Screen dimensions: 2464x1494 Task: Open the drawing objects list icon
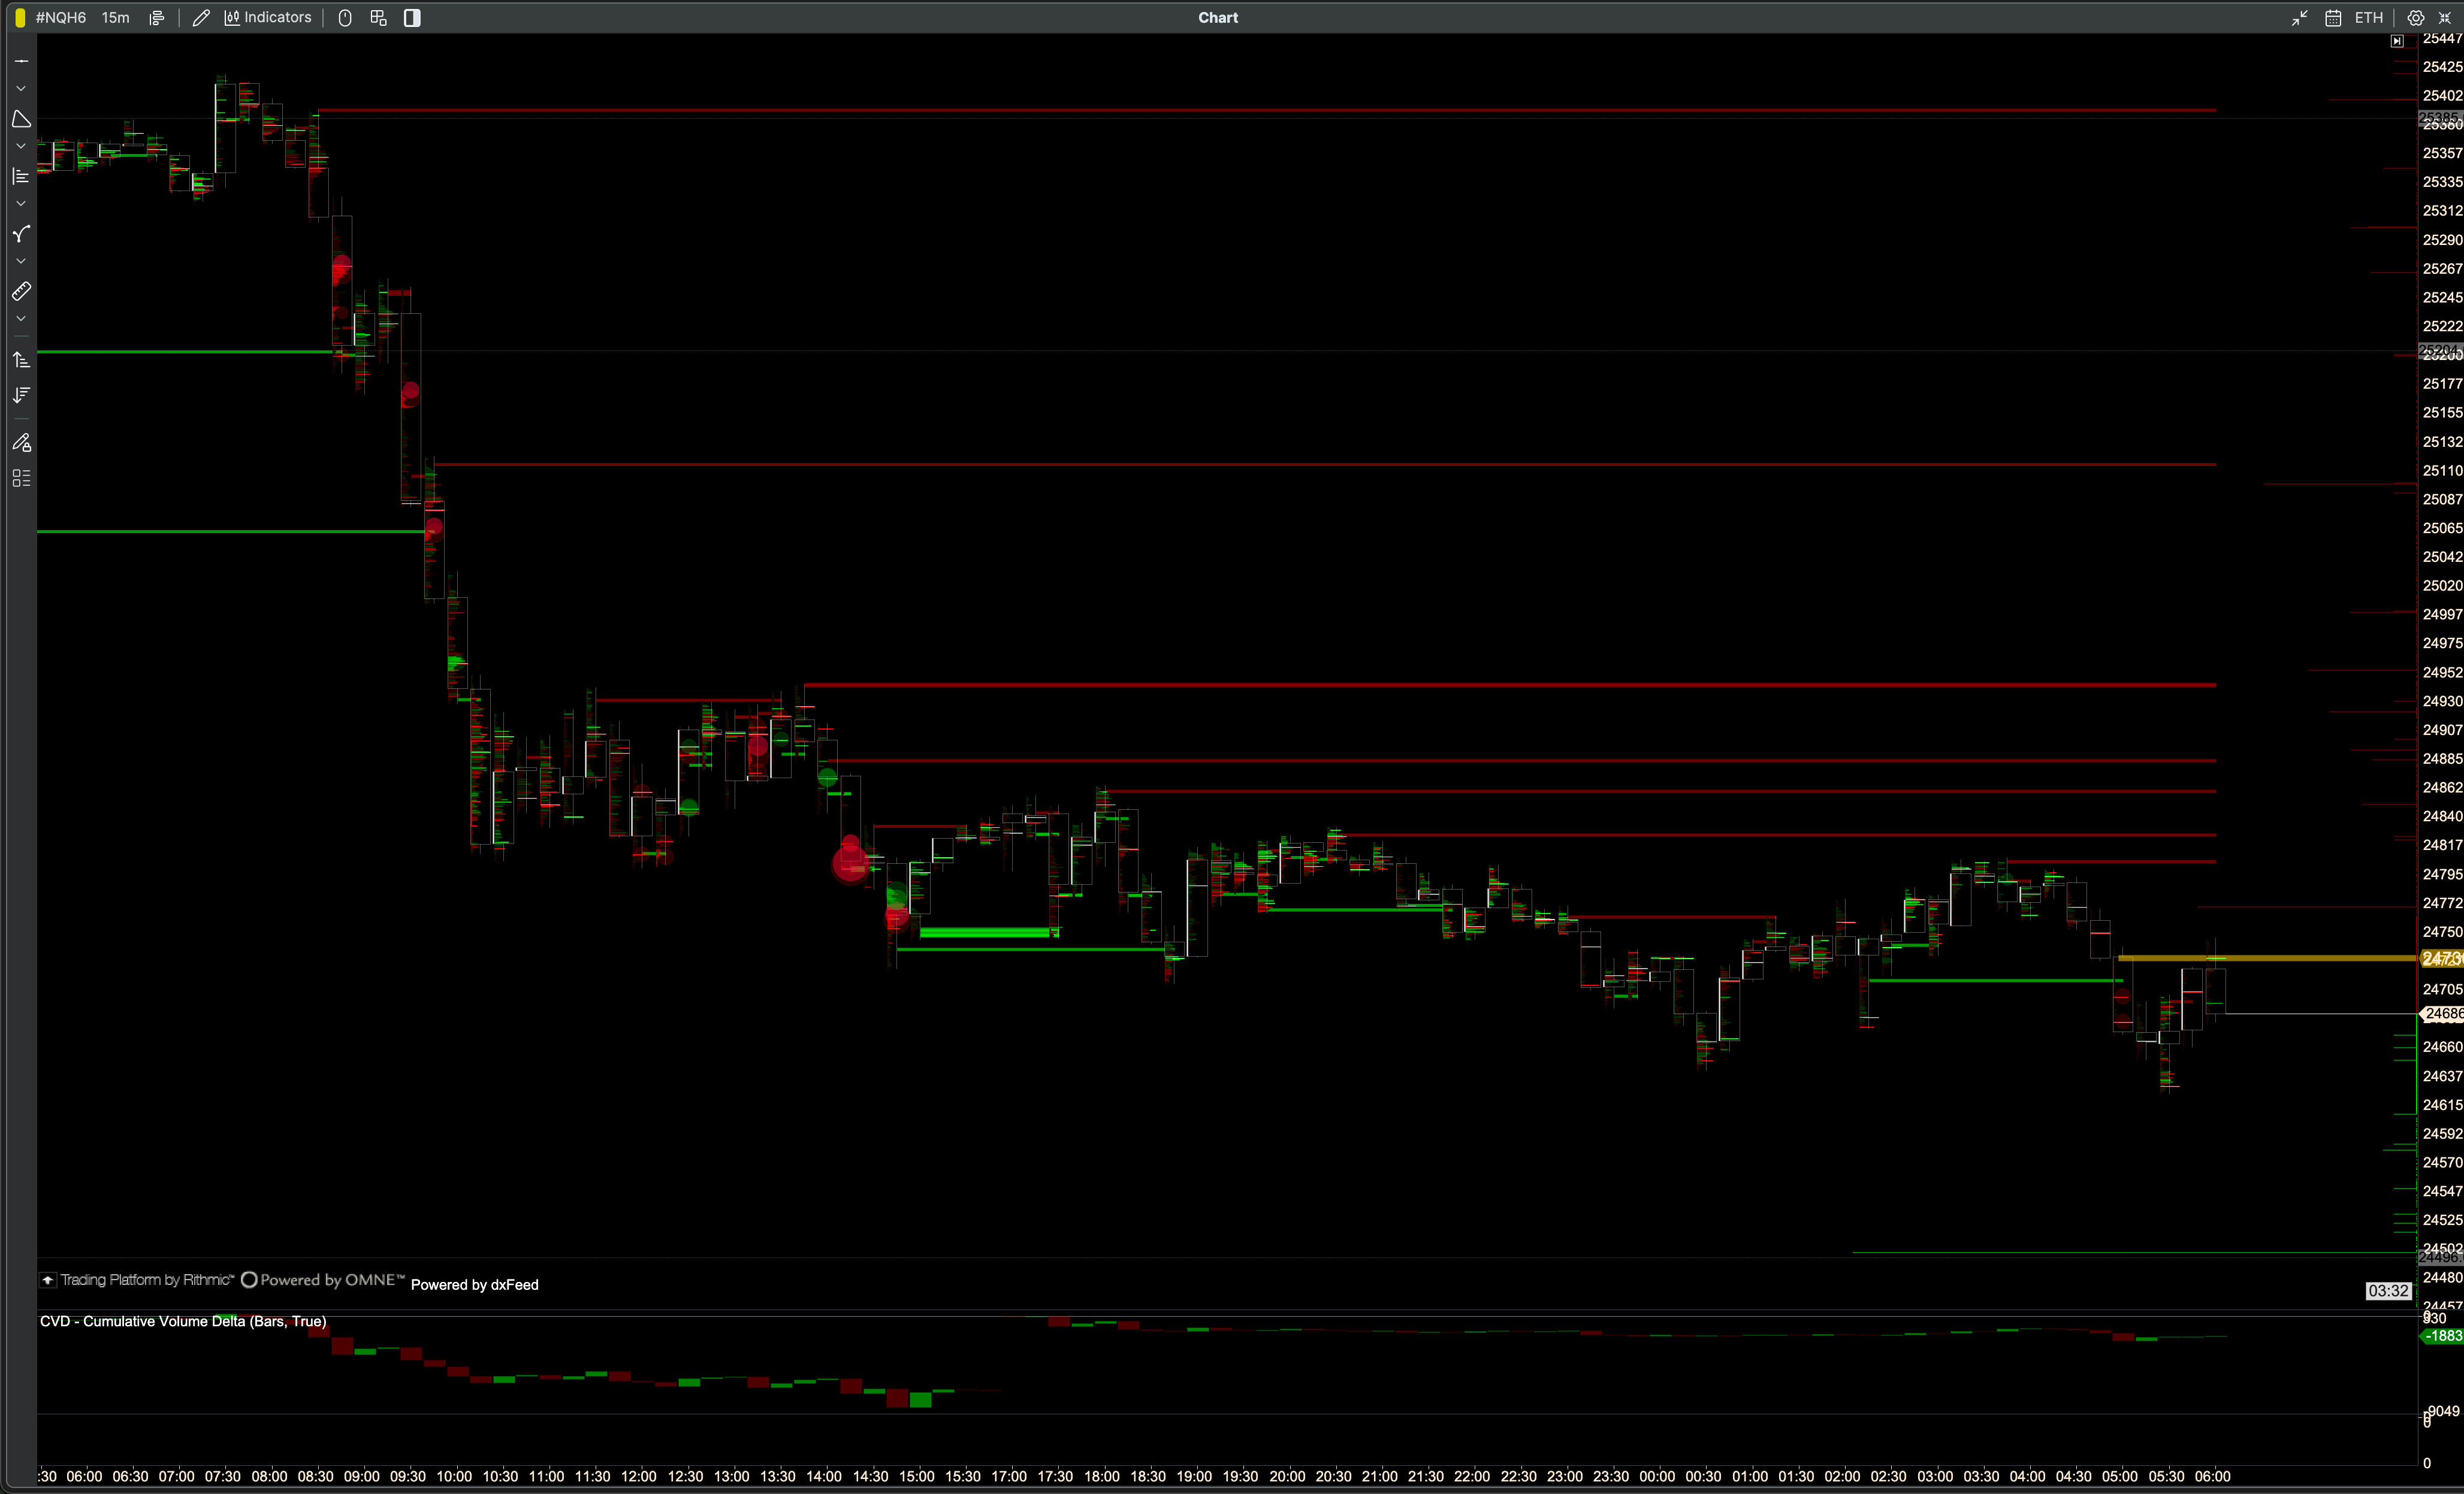point(21,478)
